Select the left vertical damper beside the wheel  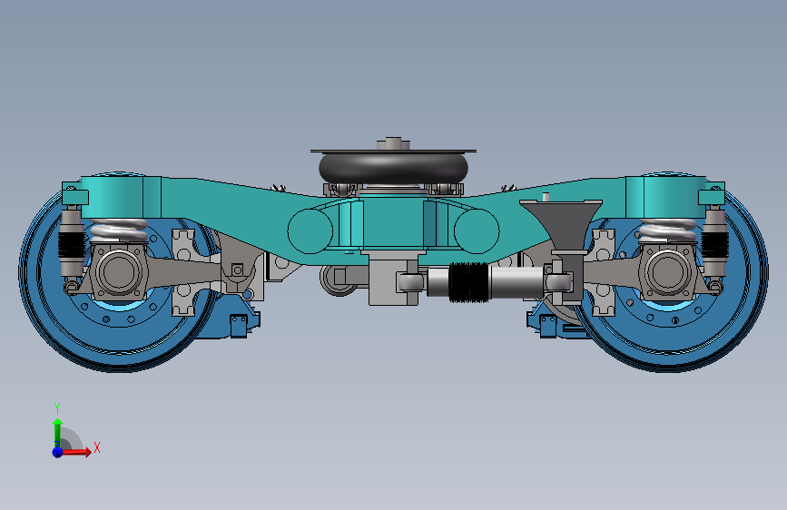pos(71,243)
